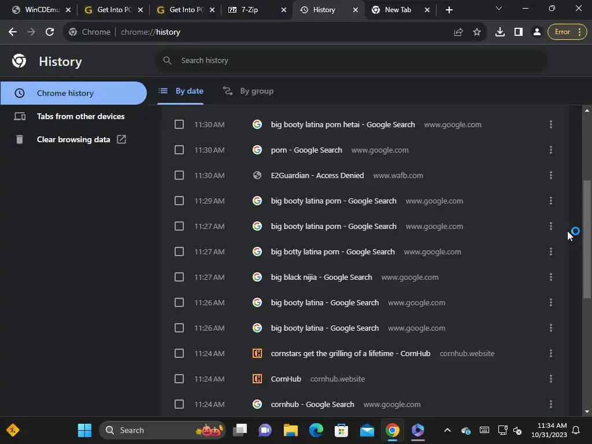592x444 pixels.
Task: Open Tabs from other devices
Action: (73, 116)
